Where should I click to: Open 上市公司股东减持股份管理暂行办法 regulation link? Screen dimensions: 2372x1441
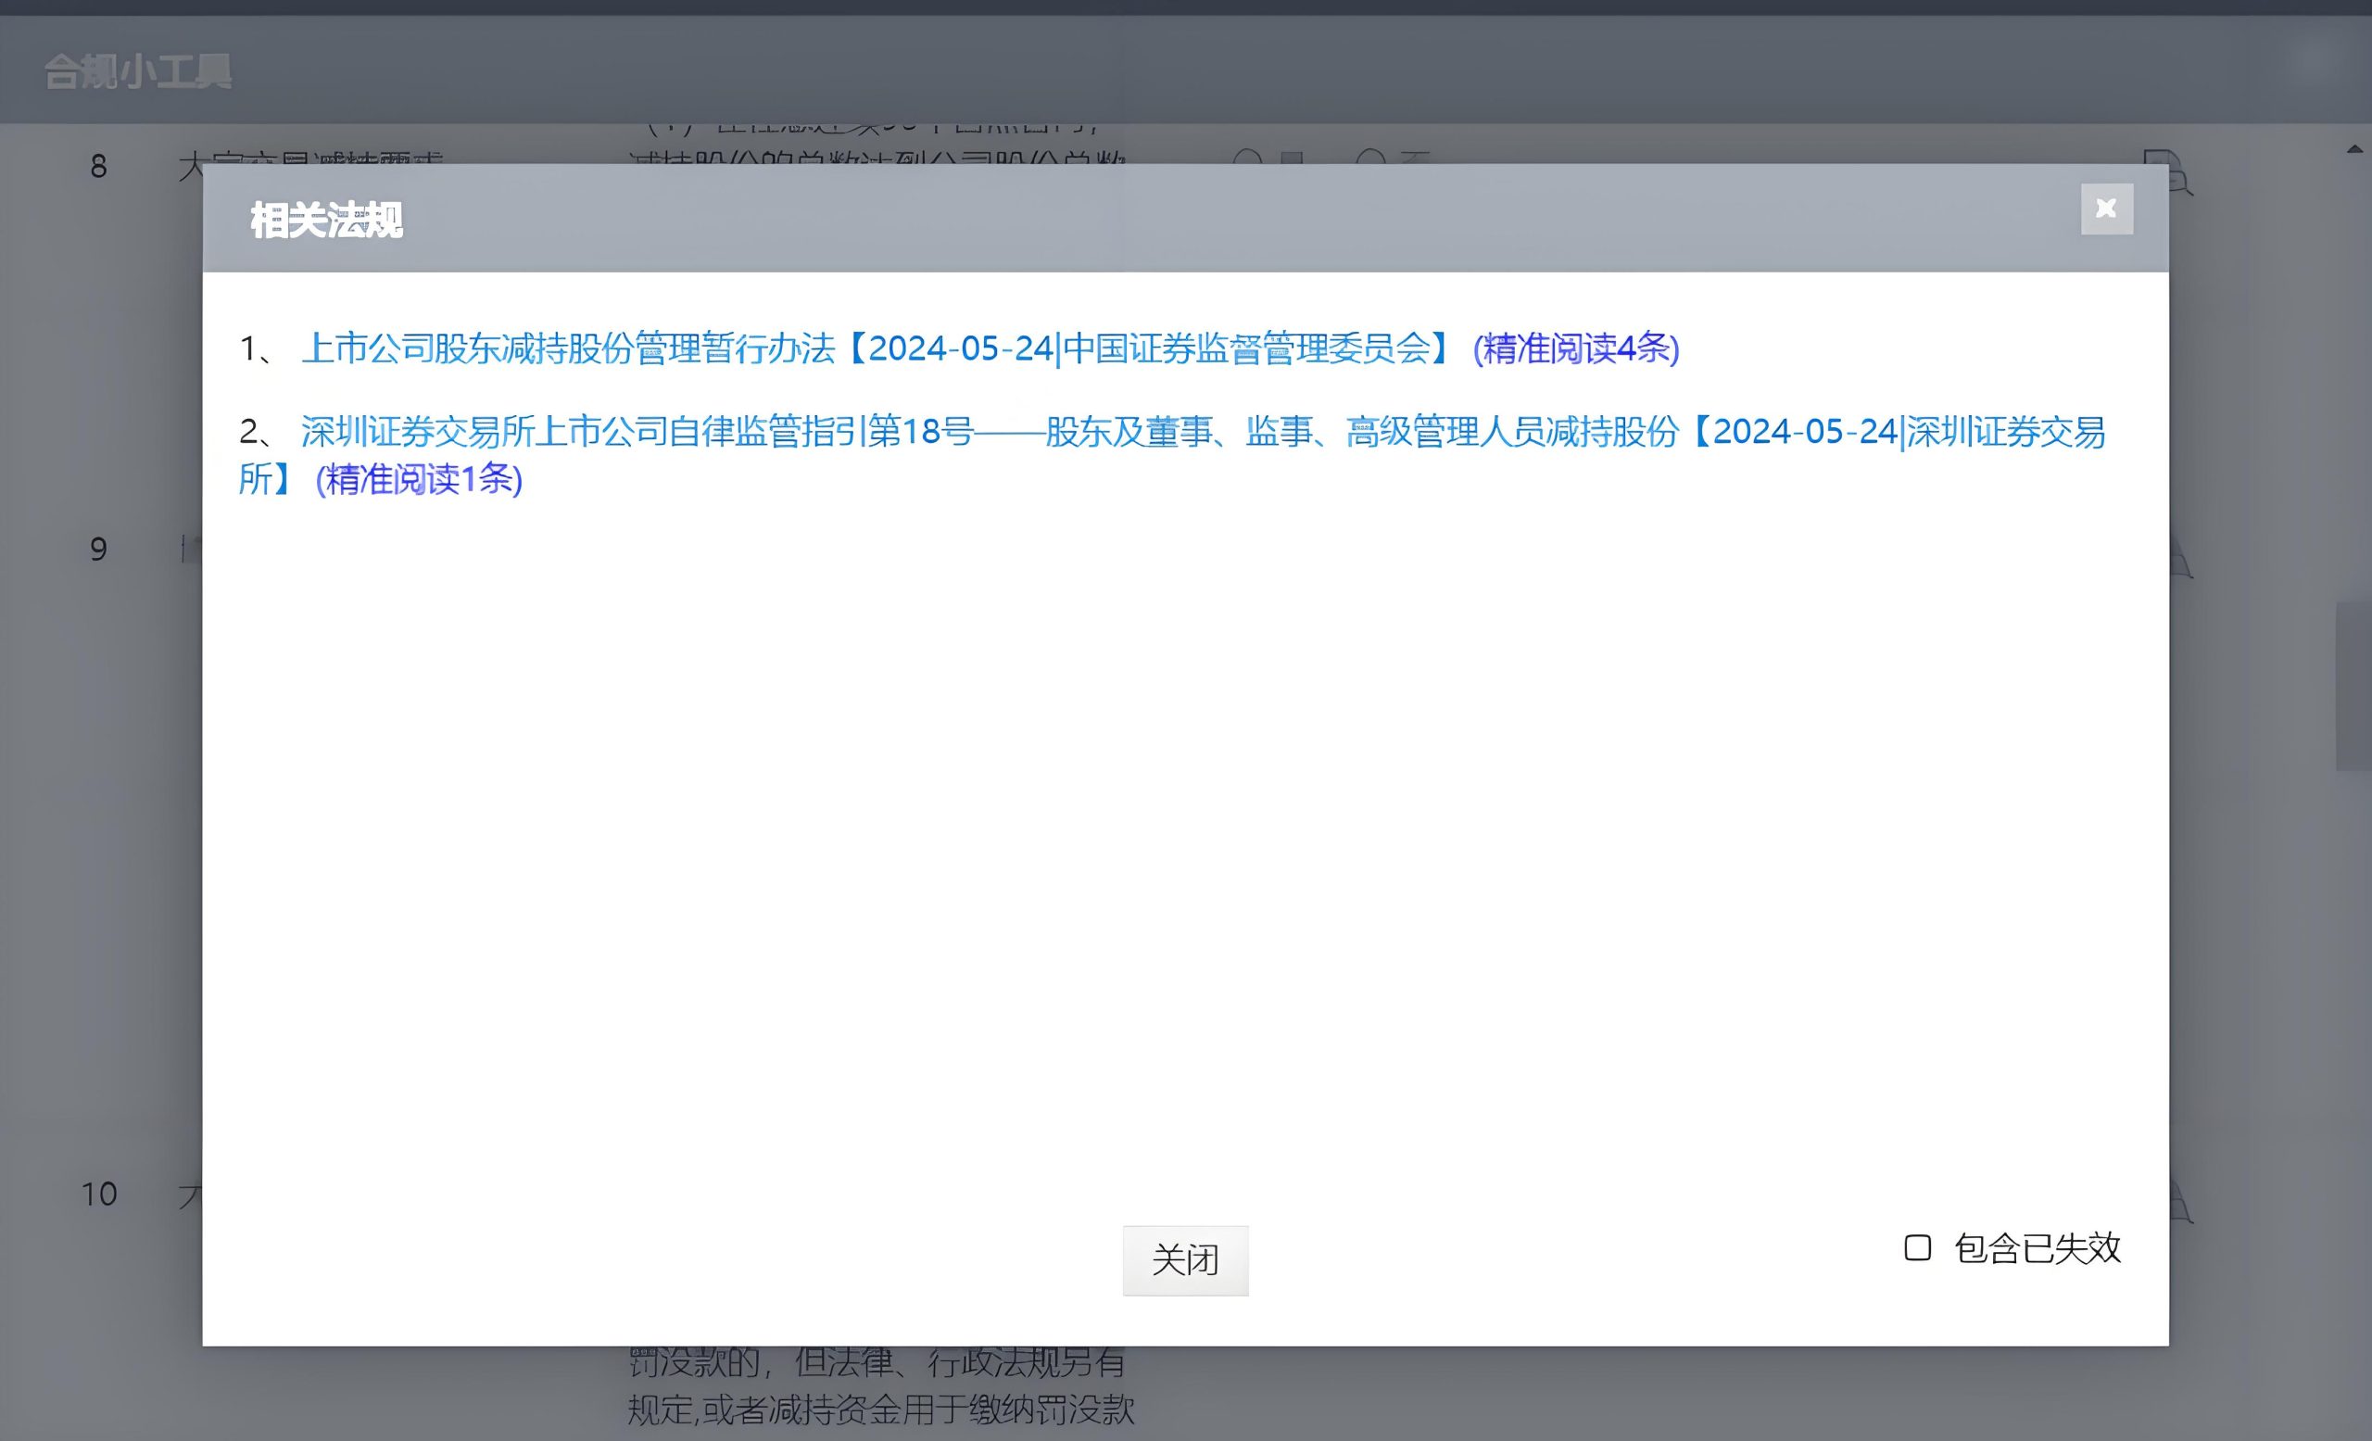coord(876,348)
